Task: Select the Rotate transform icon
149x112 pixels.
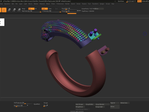Action: (x=19, y=10)
